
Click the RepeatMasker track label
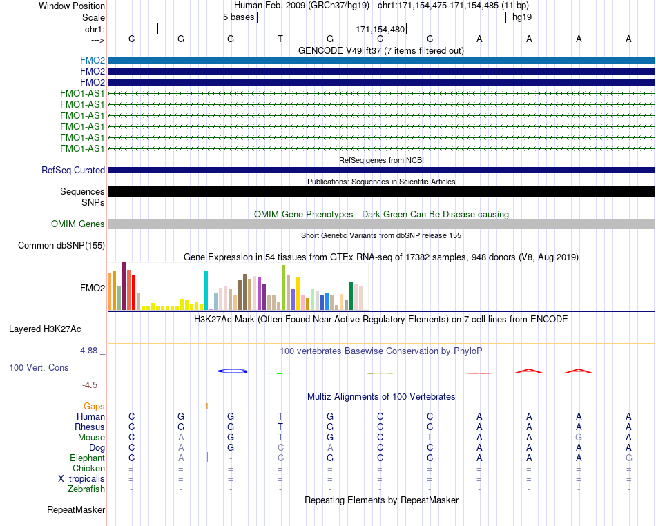coord(76,510)
